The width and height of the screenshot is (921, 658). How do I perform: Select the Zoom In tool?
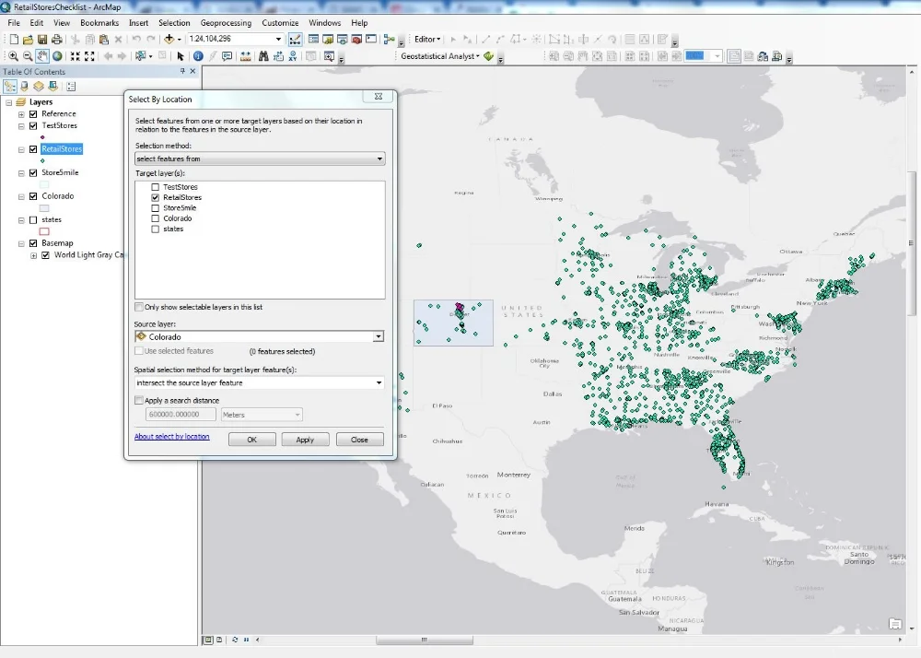point(13,56)
